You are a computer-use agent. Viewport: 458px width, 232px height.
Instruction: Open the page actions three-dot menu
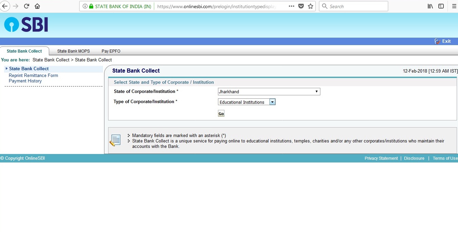click(292, 6)
